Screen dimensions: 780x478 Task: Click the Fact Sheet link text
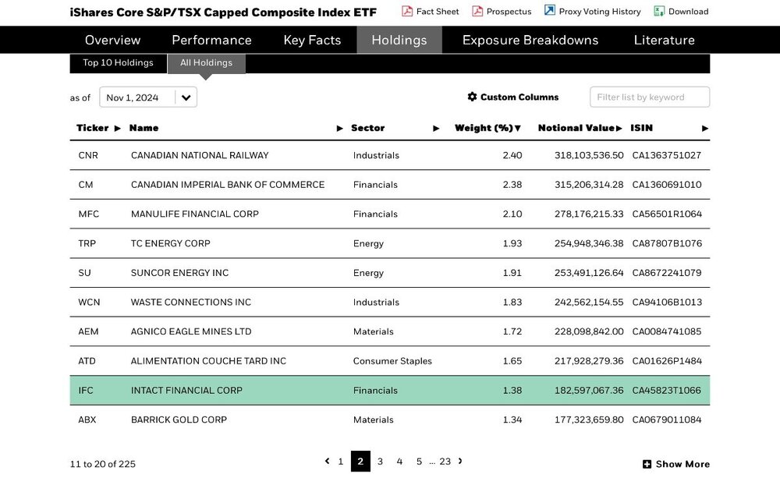[x=438, y=12]
